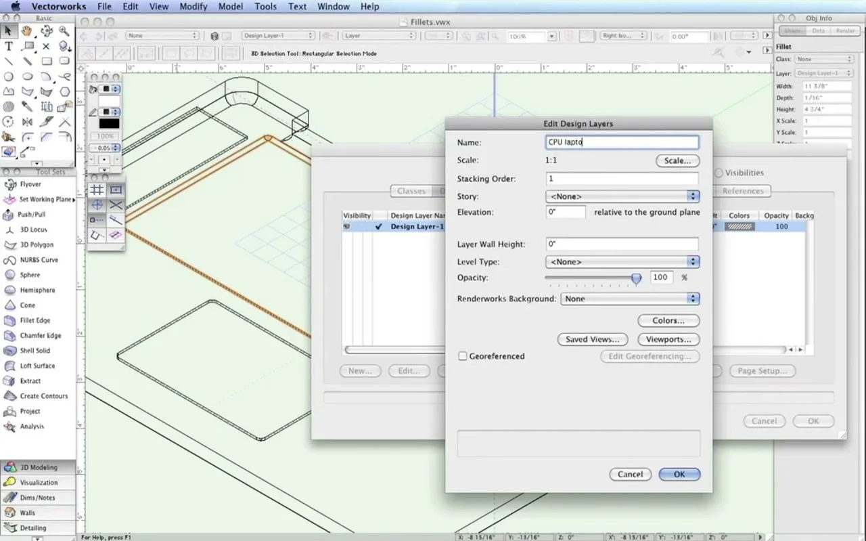The image size is (866, 541).
Task: Click the Name field containing CPU lapto
Action: [x=622, y=142]
